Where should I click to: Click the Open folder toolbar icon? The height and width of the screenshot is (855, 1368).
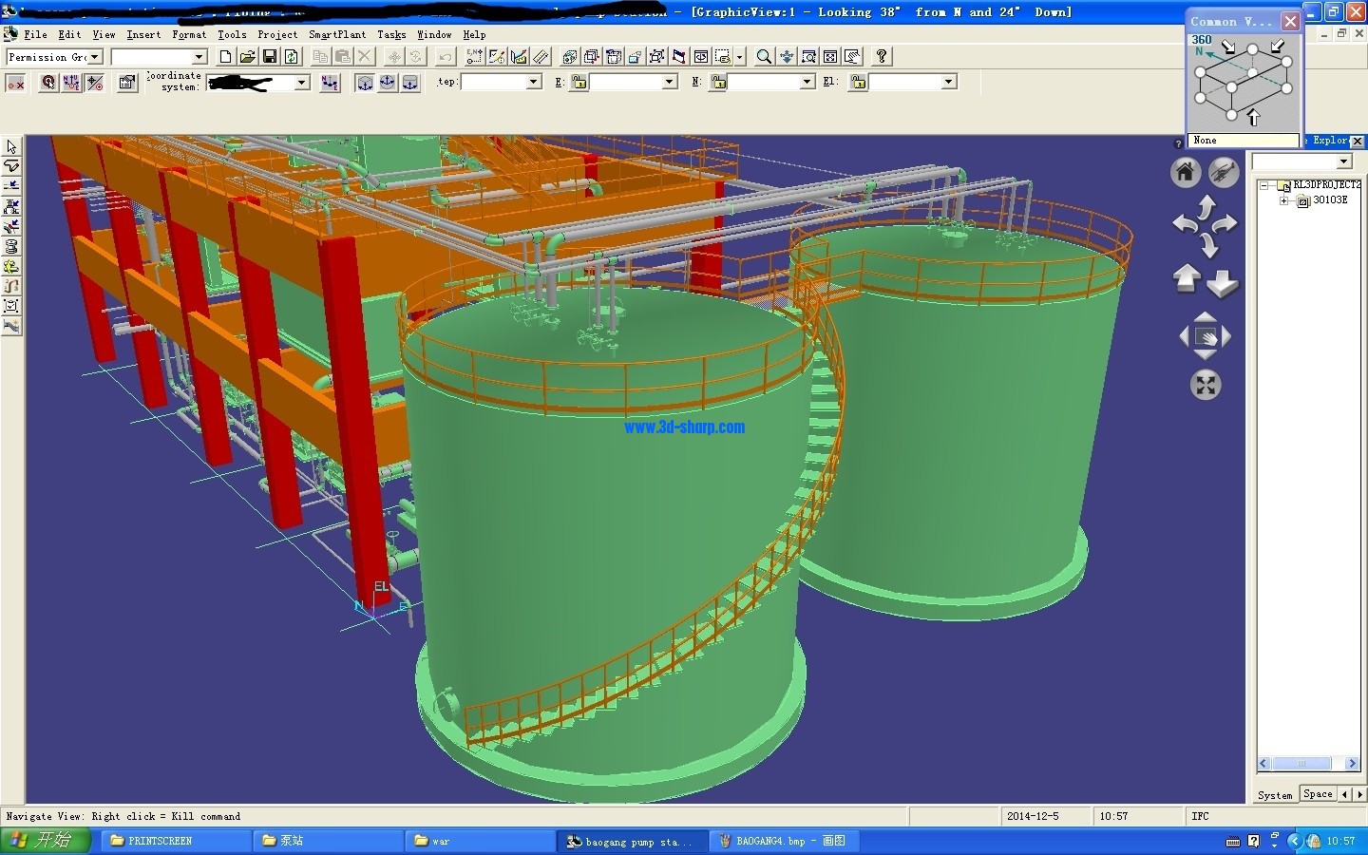[247, 57]
